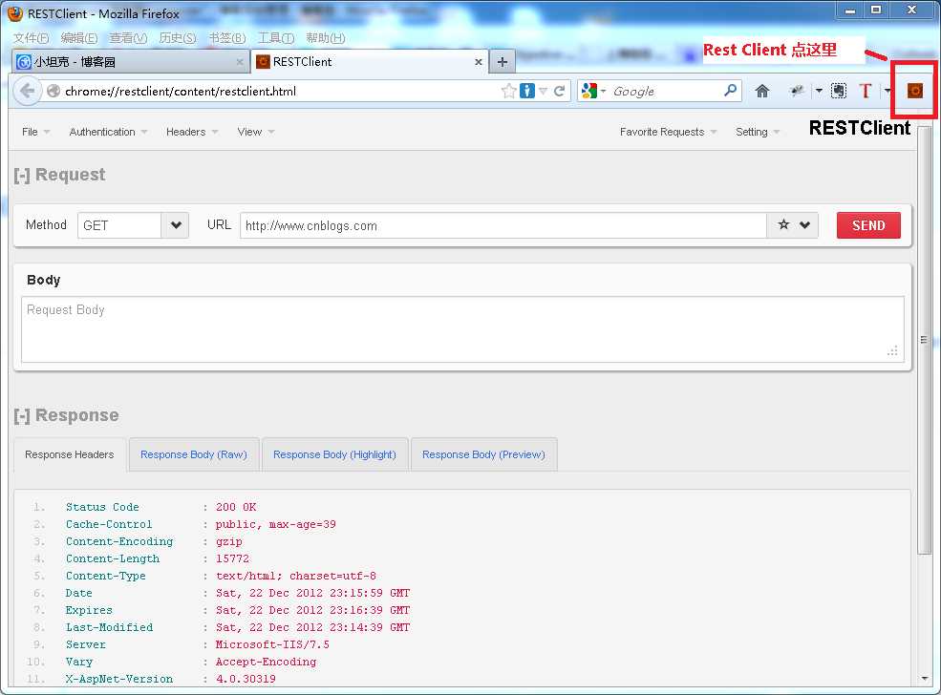Open the 书签(B) menu
The height and width of the screenshot is (695, 941).
pos(226,38)
